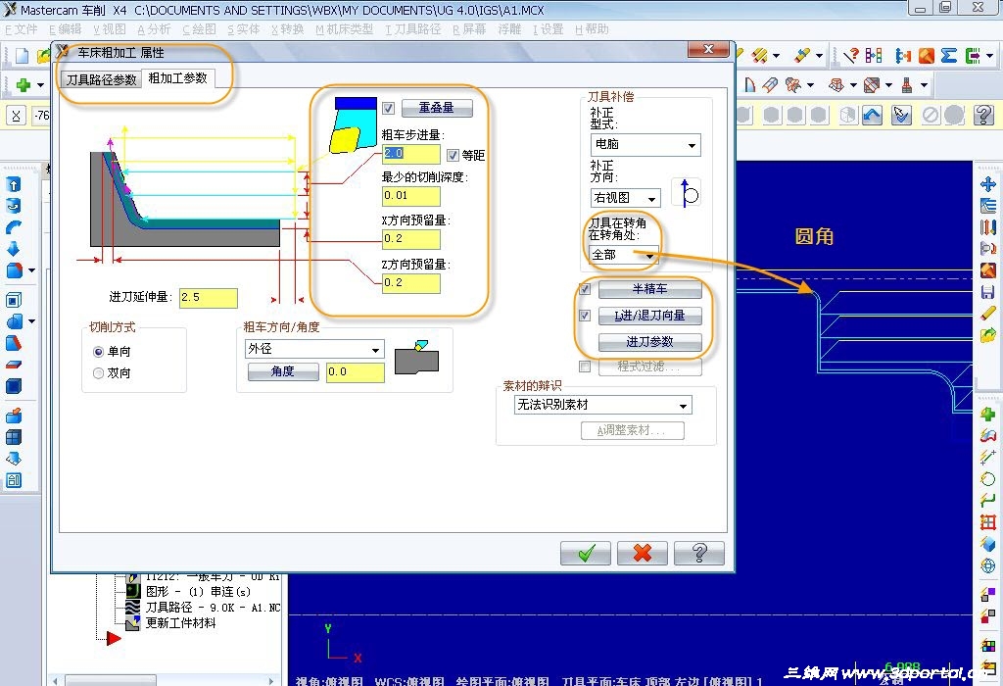
Task: Click the red grid icon on right toolbar
Action: 987,522
